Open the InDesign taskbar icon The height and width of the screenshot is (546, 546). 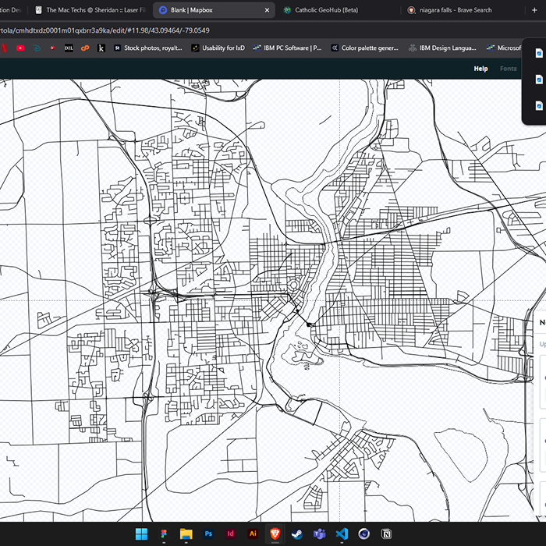coord(230,534)
